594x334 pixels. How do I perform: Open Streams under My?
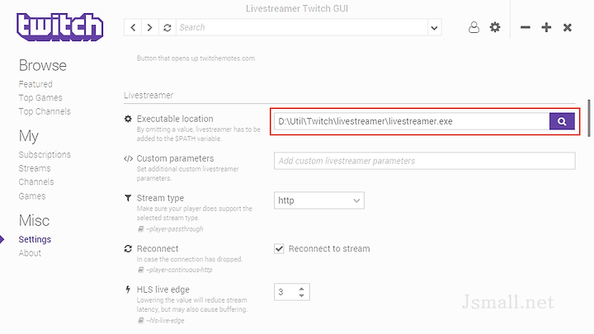coord(35,168)
